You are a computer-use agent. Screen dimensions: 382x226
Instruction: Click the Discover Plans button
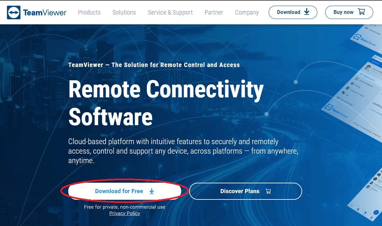[x=246, y=191]
